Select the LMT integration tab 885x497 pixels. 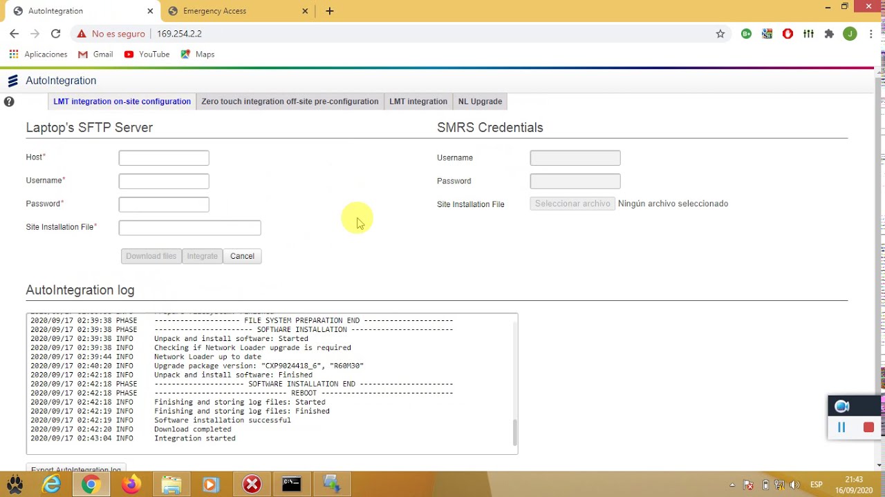(418, 101)
